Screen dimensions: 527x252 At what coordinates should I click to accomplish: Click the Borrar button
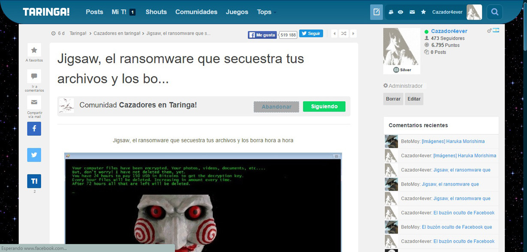coord(393,99)
